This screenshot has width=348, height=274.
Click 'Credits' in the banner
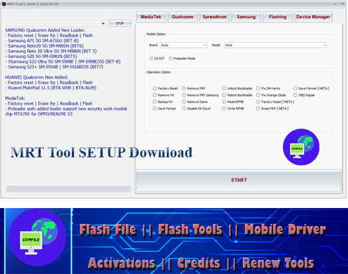tap(199, 263)
